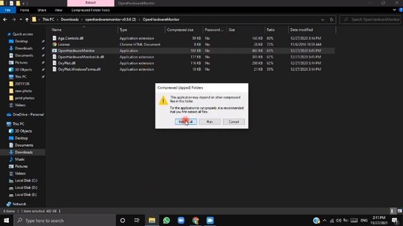The height and width of the screenshot is (226, 403).
Task: Open Local Disk (C:) in sidebar
Action: click(x=26, y=181)
